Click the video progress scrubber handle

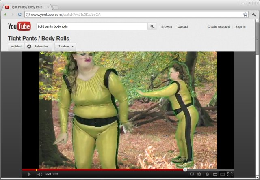[x=185, y=170]
